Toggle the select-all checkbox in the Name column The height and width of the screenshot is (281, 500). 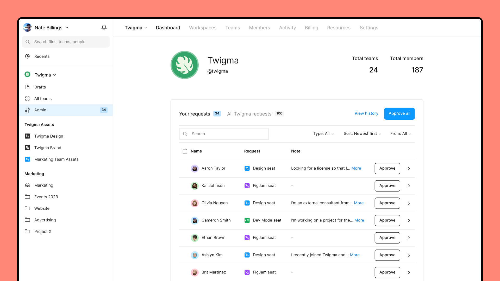point(185,151)
